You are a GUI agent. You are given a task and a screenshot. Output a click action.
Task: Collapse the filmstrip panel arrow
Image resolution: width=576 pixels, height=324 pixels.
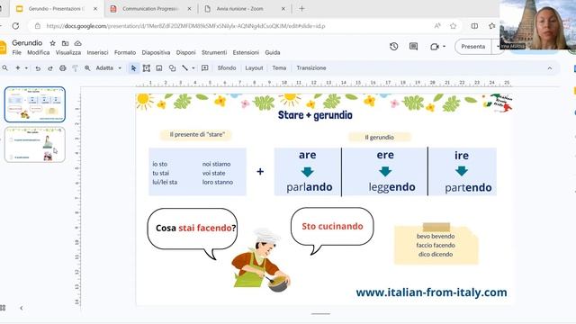coord(22,308)
